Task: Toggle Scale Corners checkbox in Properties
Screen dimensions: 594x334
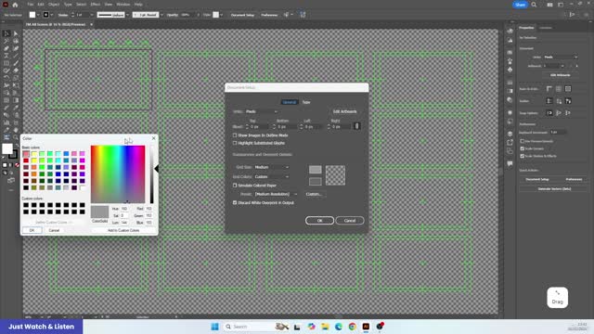Action: 523,148
